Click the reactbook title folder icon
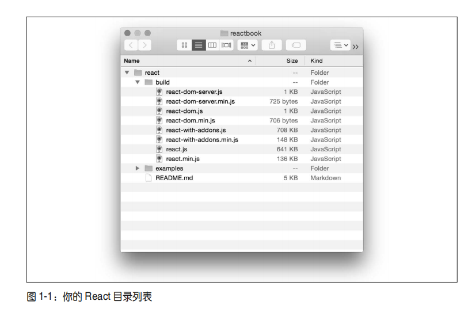This screenshot has width=472, height=309. tap(224, 33)
